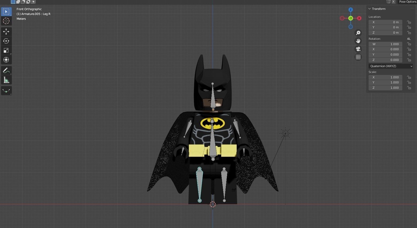The height and width of the screenshot is (228, 417).
Task: Choose the Move tool
Action: click(x=6, y=32)
